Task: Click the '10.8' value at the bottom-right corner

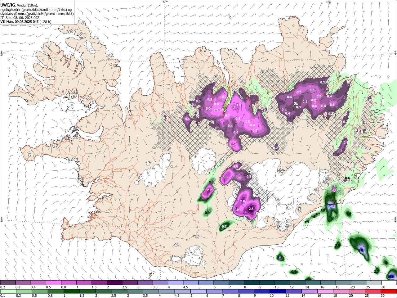Action: (x=391, y=277)
